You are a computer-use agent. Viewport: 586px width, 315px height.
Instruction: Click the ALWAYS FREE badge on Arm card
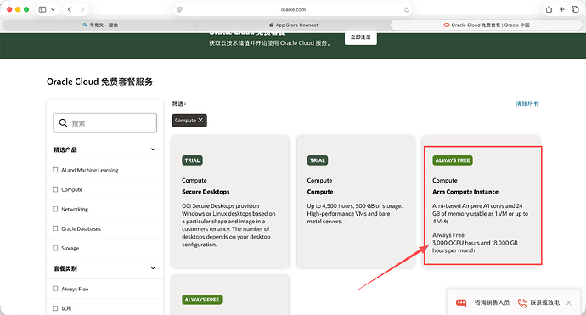(453, 160)
